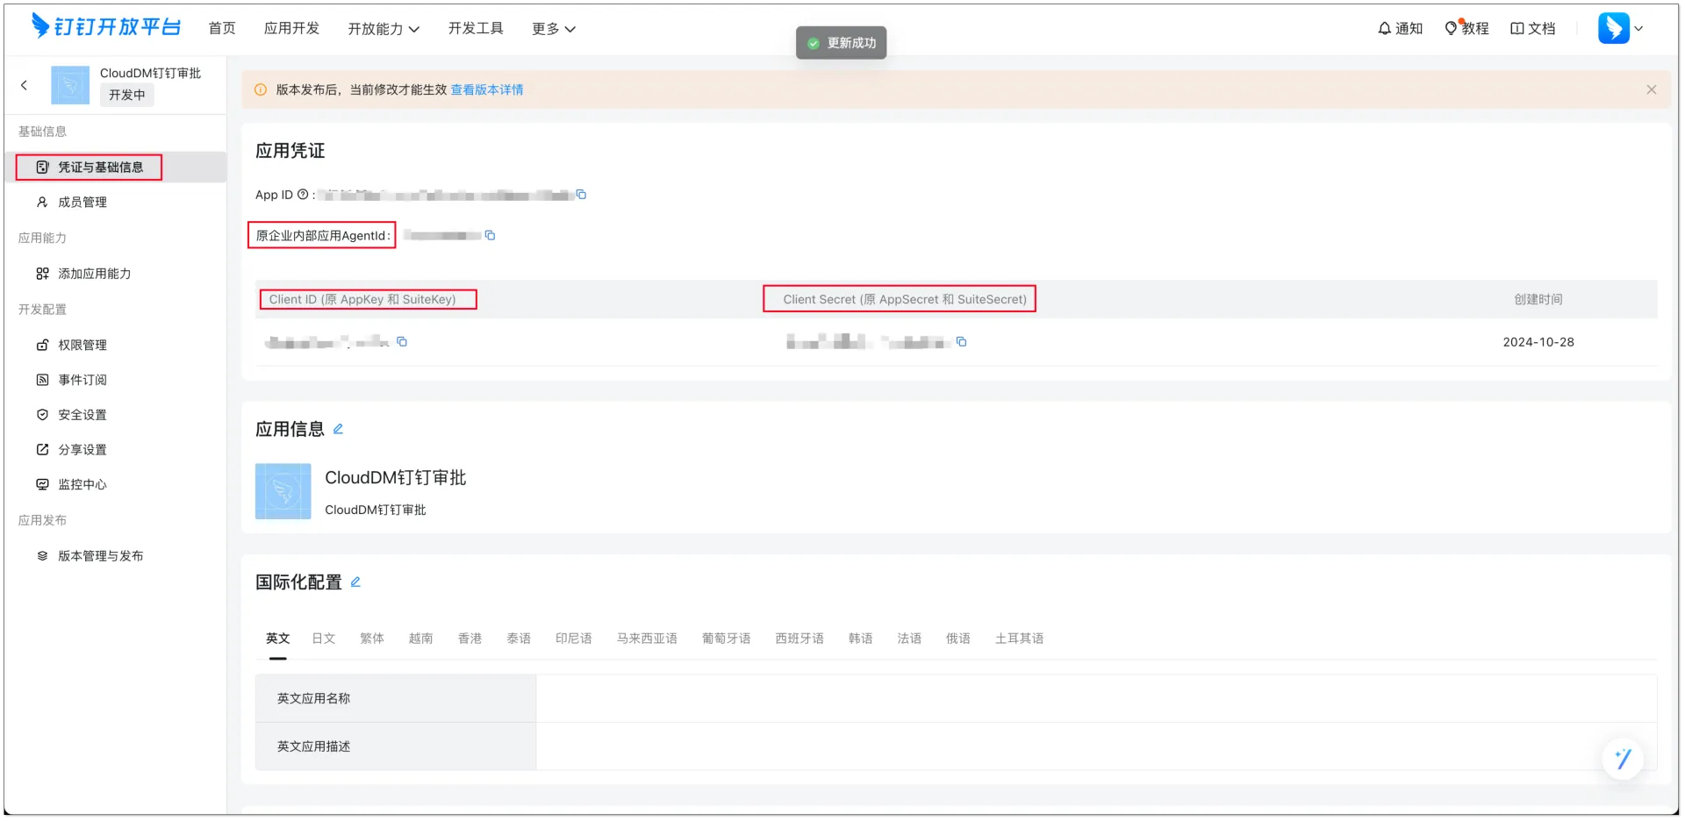Copy the Client ID value
The height and width of the screenshot is (821, 1685).
(x=402, y=341)
